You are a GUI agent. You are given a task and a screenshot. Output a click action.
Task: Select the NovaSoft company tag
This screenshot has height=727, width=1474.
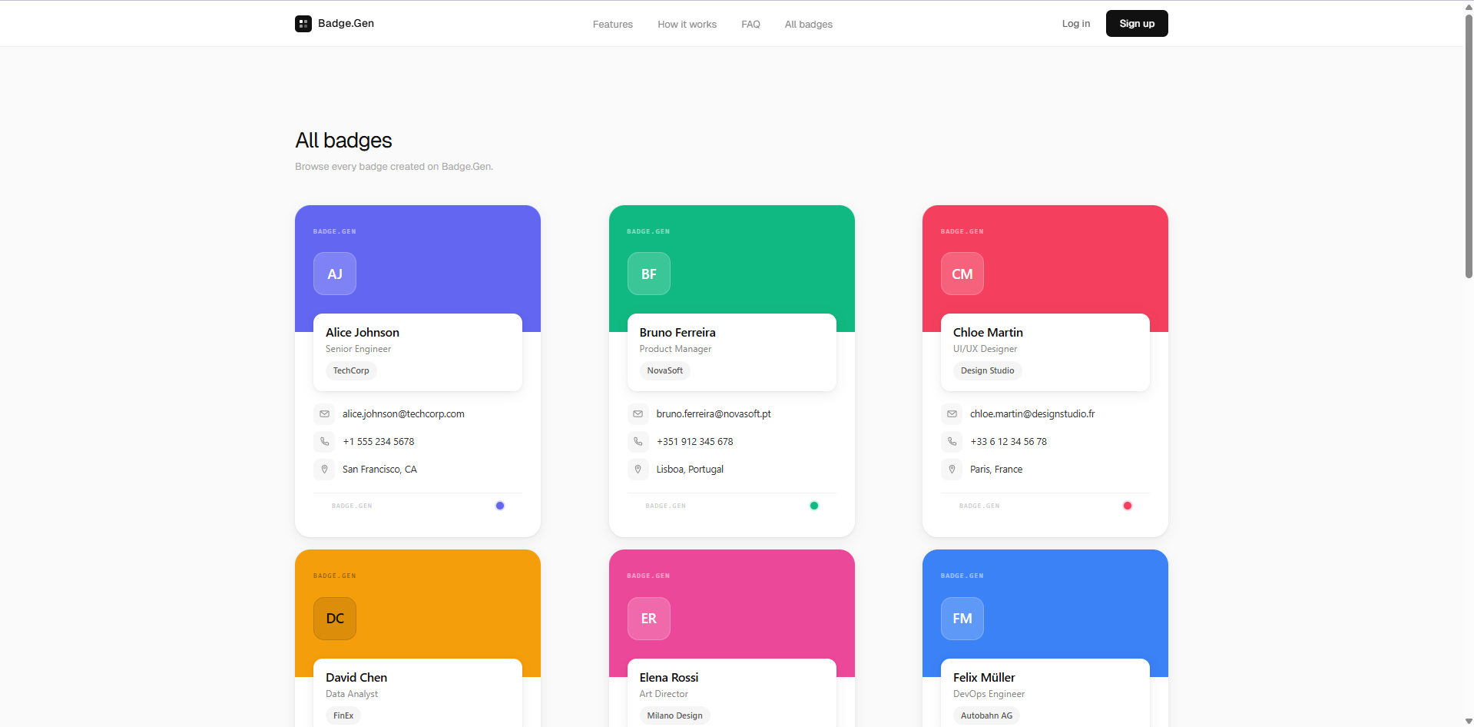665,371
